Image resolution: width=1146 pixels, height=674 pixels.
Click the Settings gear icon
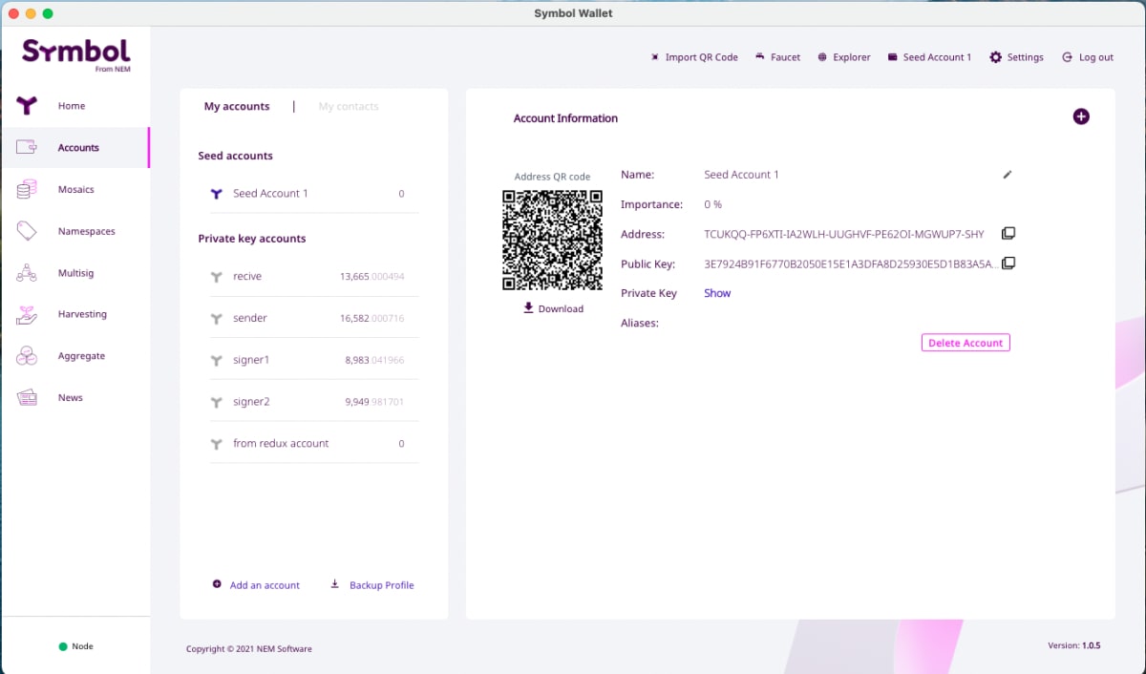[x=996, y=57]
